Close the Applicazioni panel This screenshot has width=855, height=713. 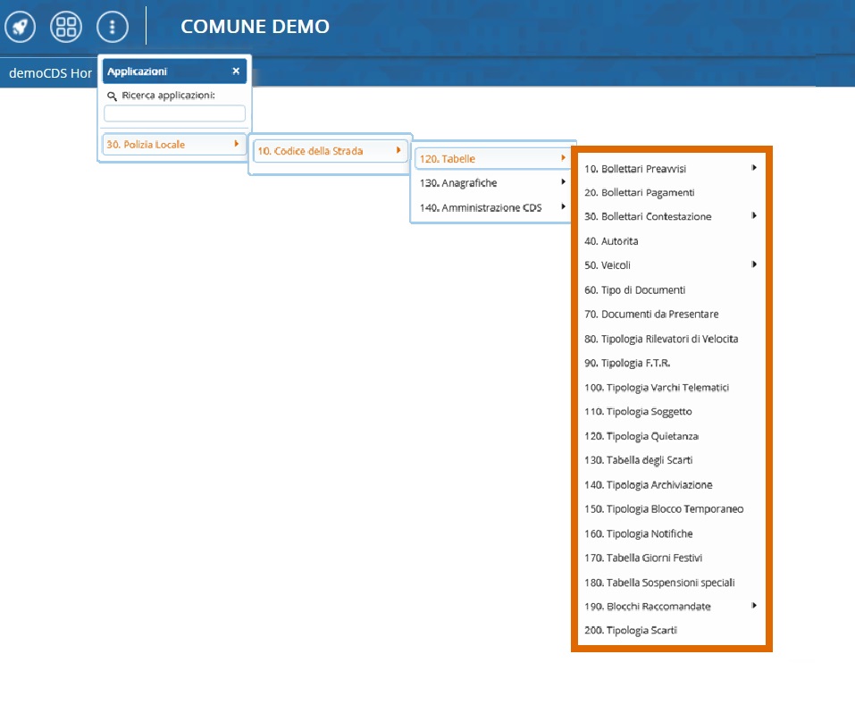[236, 71]
